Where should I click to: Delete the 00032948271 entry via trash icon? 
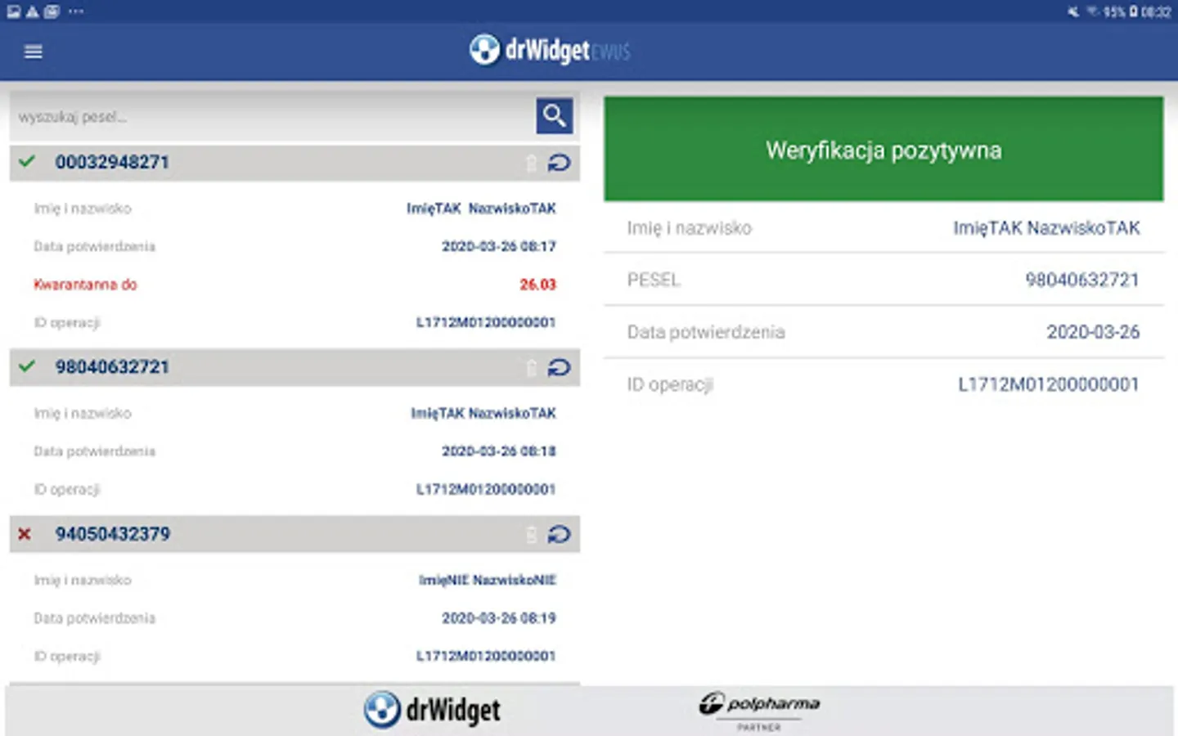point(531,163)
